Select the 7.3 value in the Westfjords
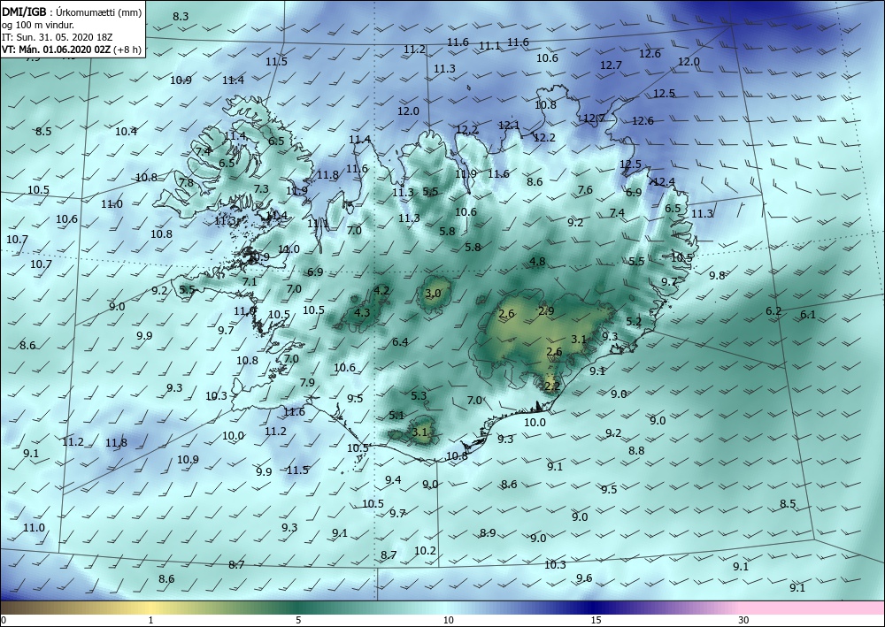This screenshot has width=885, height=627. [261, 189]
